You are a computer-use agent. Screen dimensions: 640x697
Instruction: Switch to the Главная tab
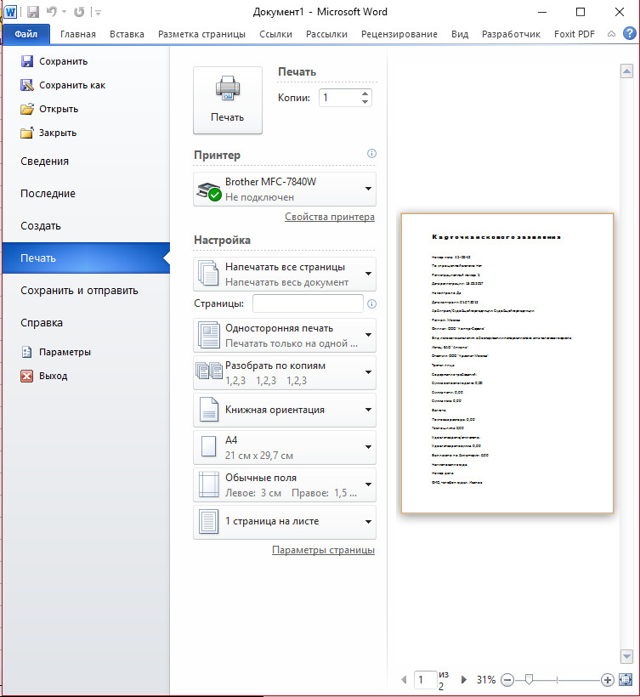(78, 34)
